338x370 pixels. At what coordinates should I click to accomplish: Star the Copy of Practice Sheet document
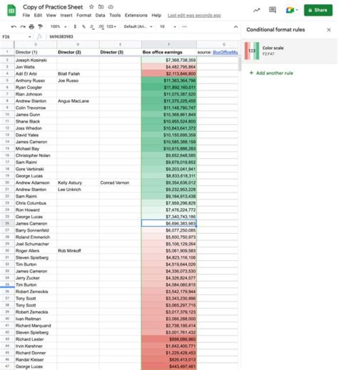click(x=92, y=7)
